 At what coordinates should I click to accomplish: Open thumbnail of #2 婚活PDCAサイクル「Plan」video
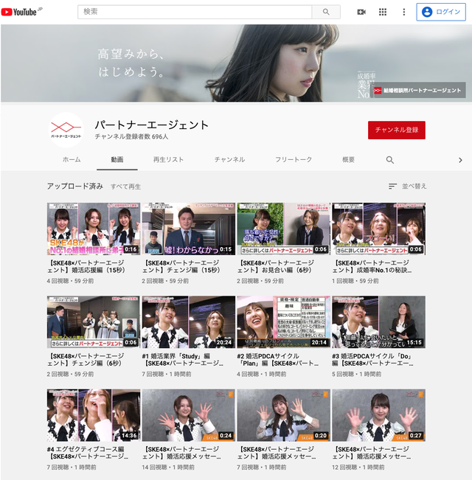[x=284, y=321]
